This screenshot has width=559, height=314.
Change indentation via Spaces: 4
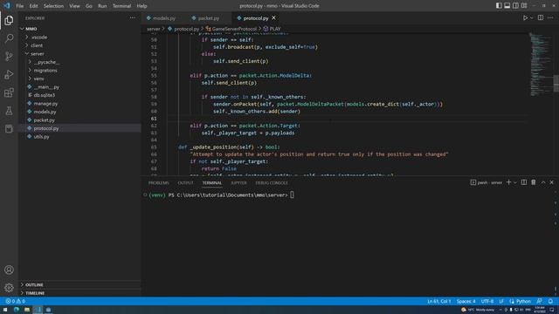click(x=466, y=301)
